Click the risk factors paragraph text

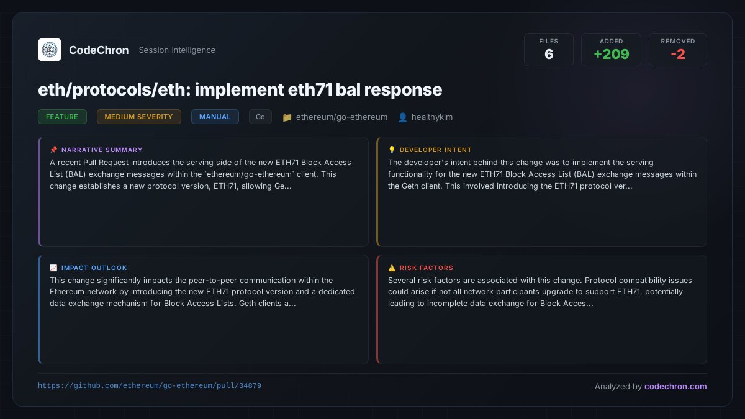coord(540,292)
